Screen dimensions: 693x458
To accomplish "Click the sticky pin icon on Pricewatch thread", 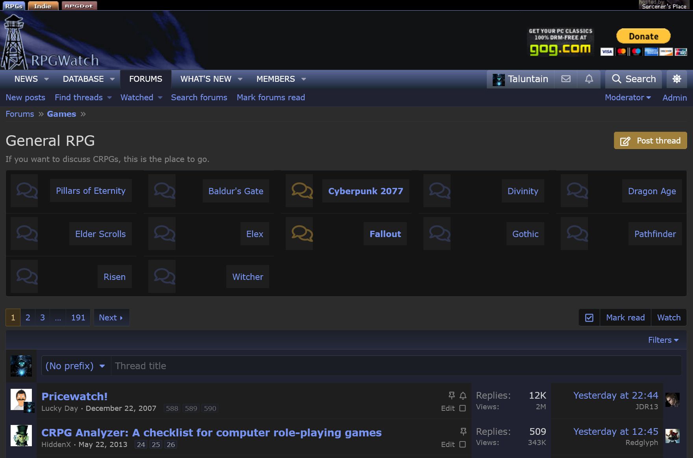I will (x=452, y=395).
